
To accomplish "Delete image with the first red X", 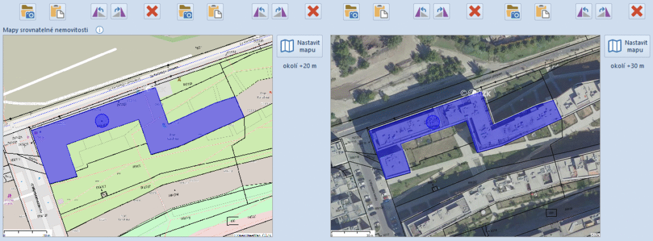I will click(152, 11).
